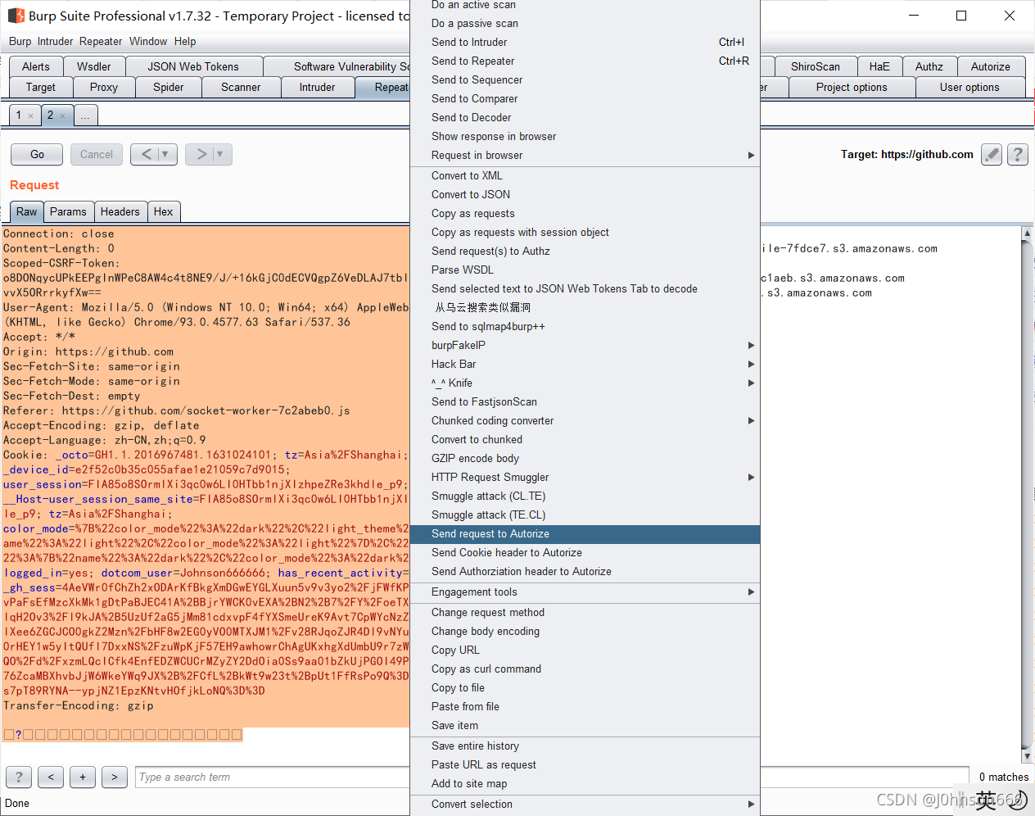This screenshot has height=816, width=1035.
Task: Choose Send Cookie header to Autorize
Action: [585, 553]
